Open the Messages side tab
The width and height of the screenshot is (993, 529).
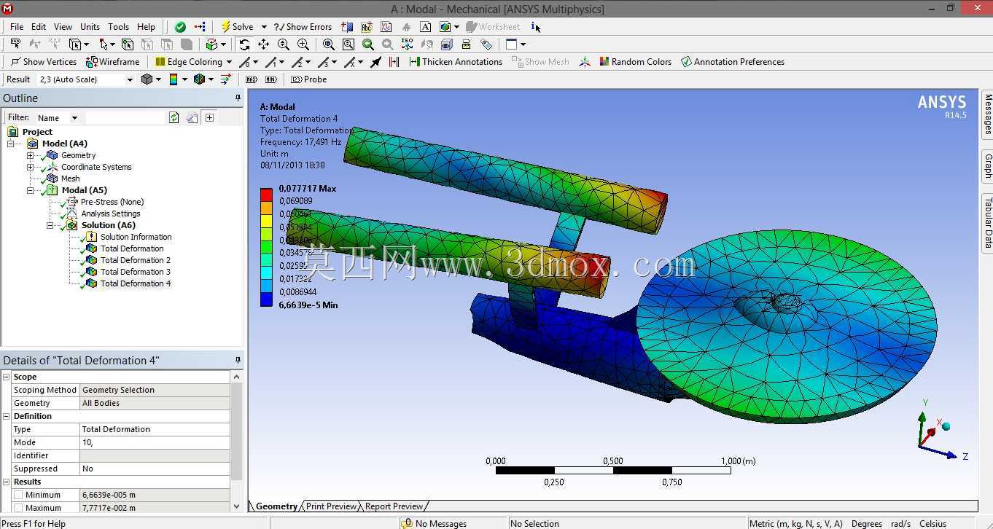click(988, 114)
